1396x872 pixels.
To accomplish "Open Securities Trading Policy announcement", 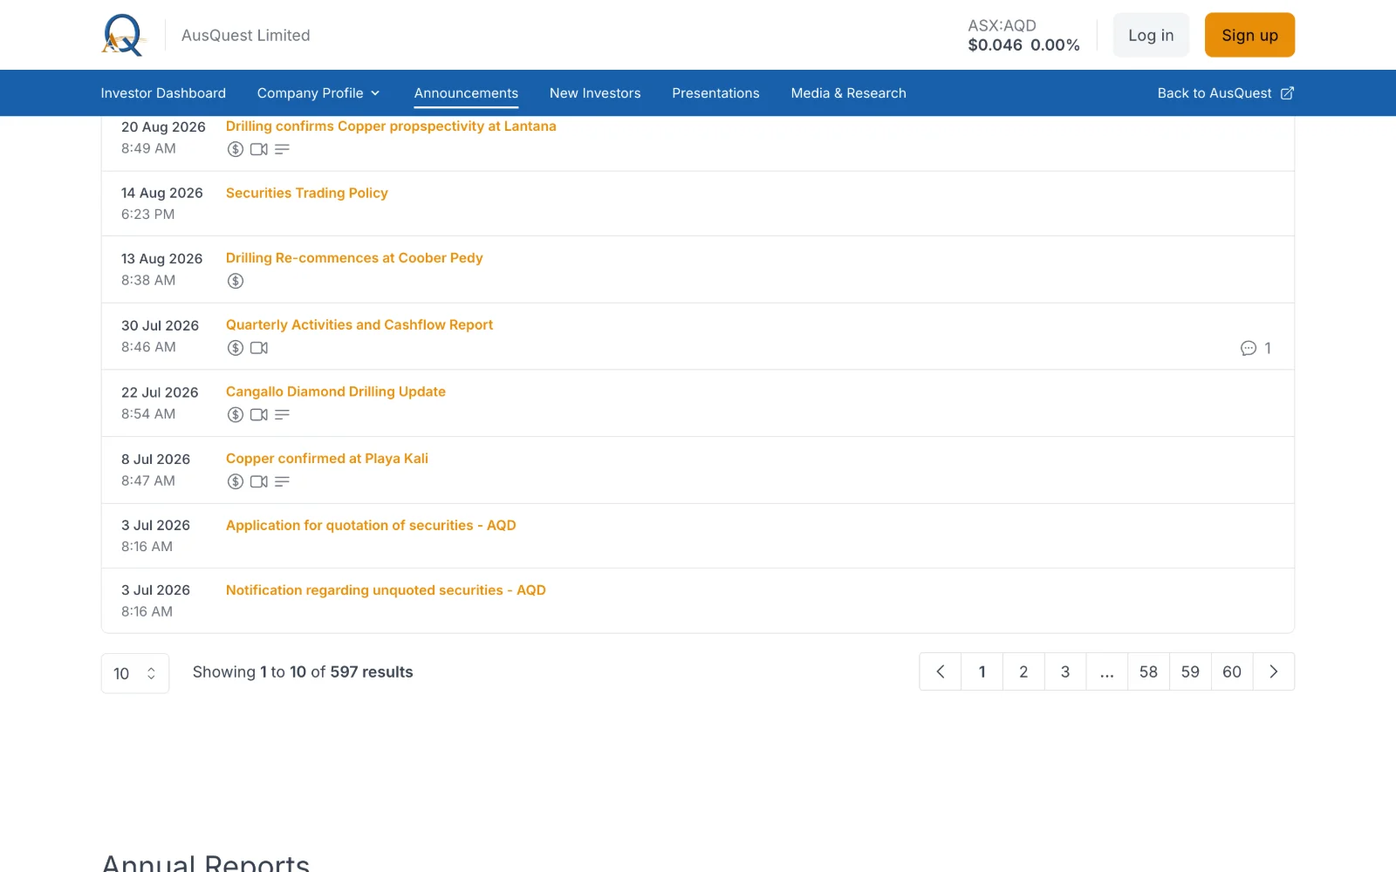I will click(x=307, y=193).
